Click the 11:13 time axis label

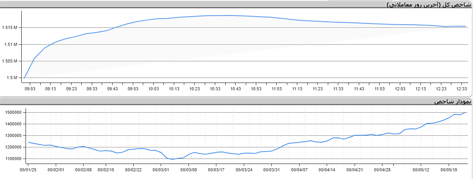[297, 89]
